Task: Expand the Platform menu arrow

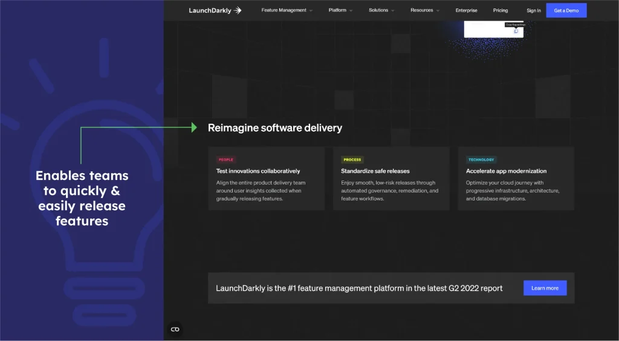Action: tap(351, 11)
